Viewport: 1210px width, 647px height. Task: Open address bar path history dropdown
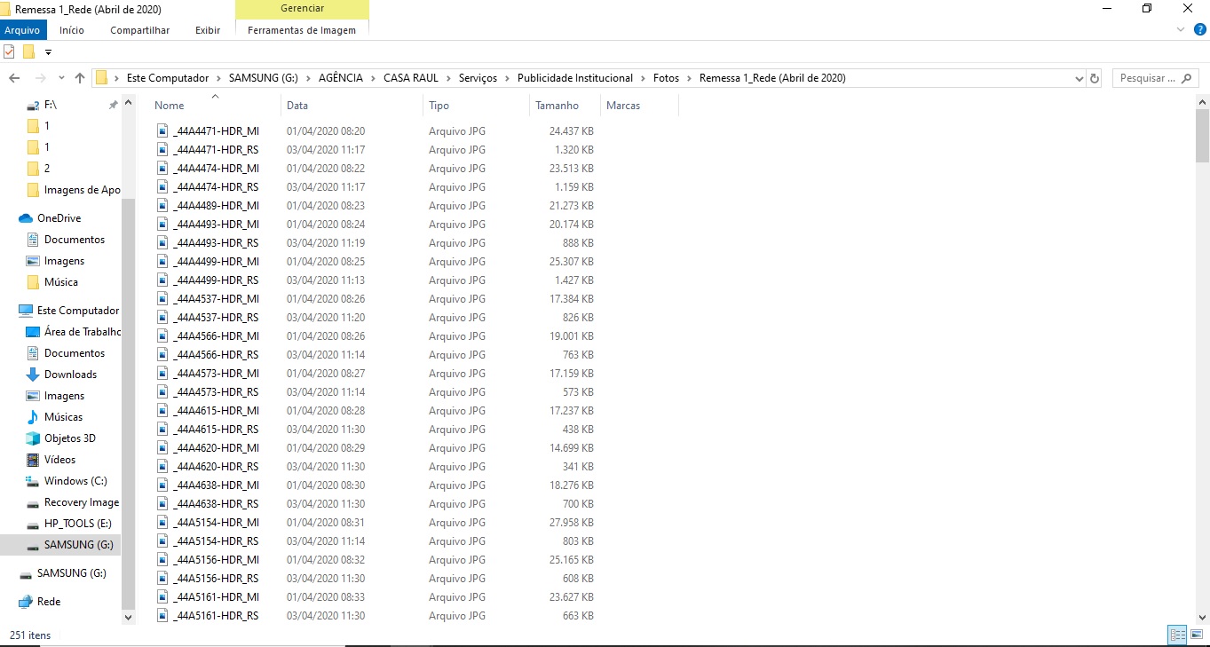(x=1079, y=78)
